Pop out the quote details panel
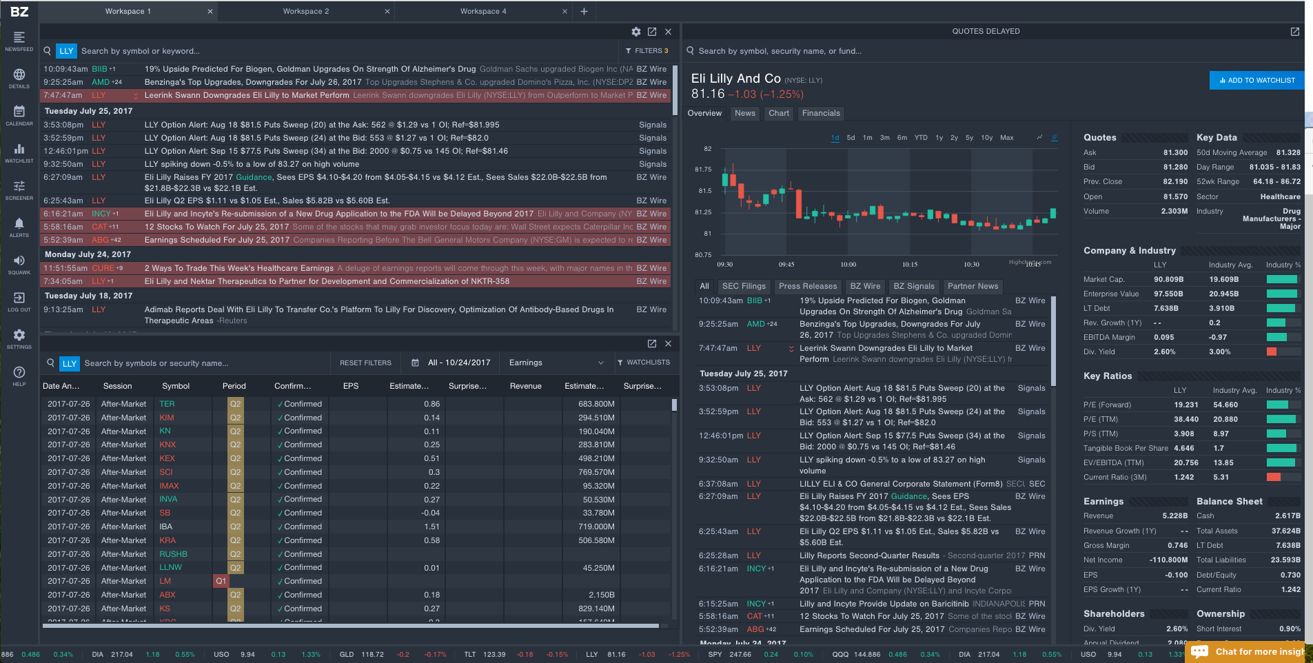 pyautogui.click(x=1295, y=32)
